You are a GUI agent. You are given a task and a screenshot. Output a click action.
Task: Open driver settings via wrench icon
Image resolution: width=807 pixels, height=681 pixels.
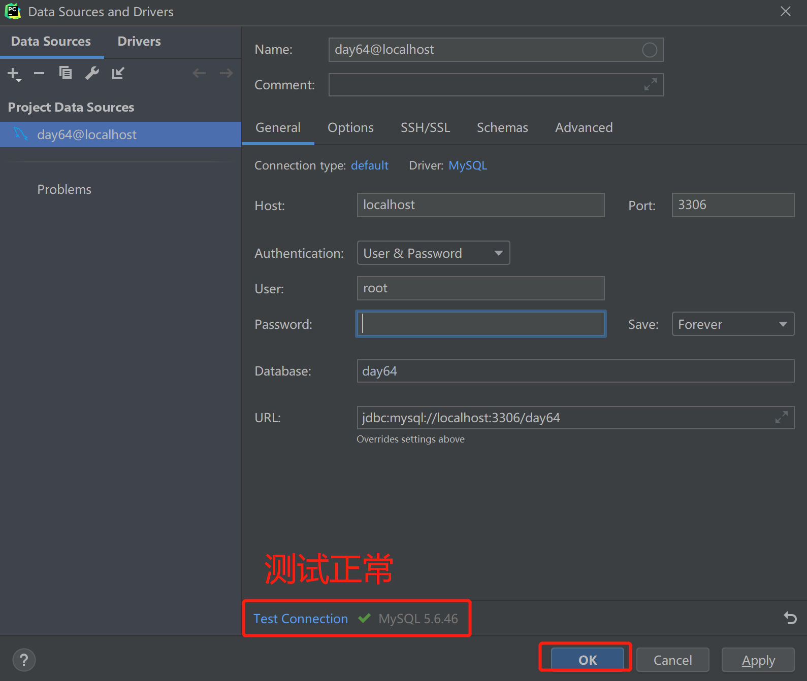pos(92,74)
